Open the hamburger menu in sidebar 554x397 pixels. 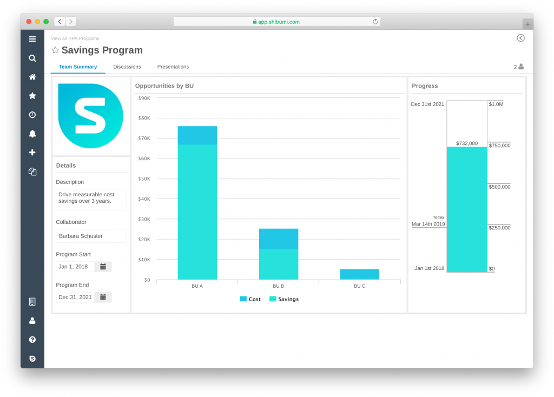coord(32,39)
